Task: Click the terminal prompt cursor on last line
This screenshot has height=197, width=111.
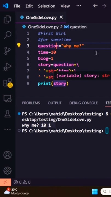Action: coord(107,131)
